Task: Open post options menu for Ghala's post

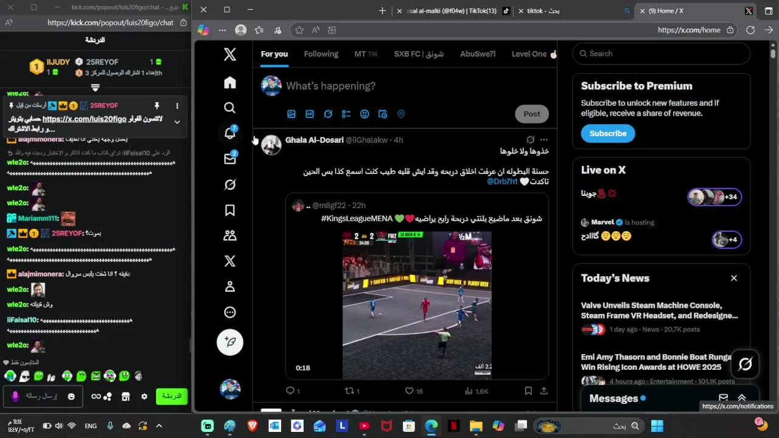Action: tap(543, 140)
